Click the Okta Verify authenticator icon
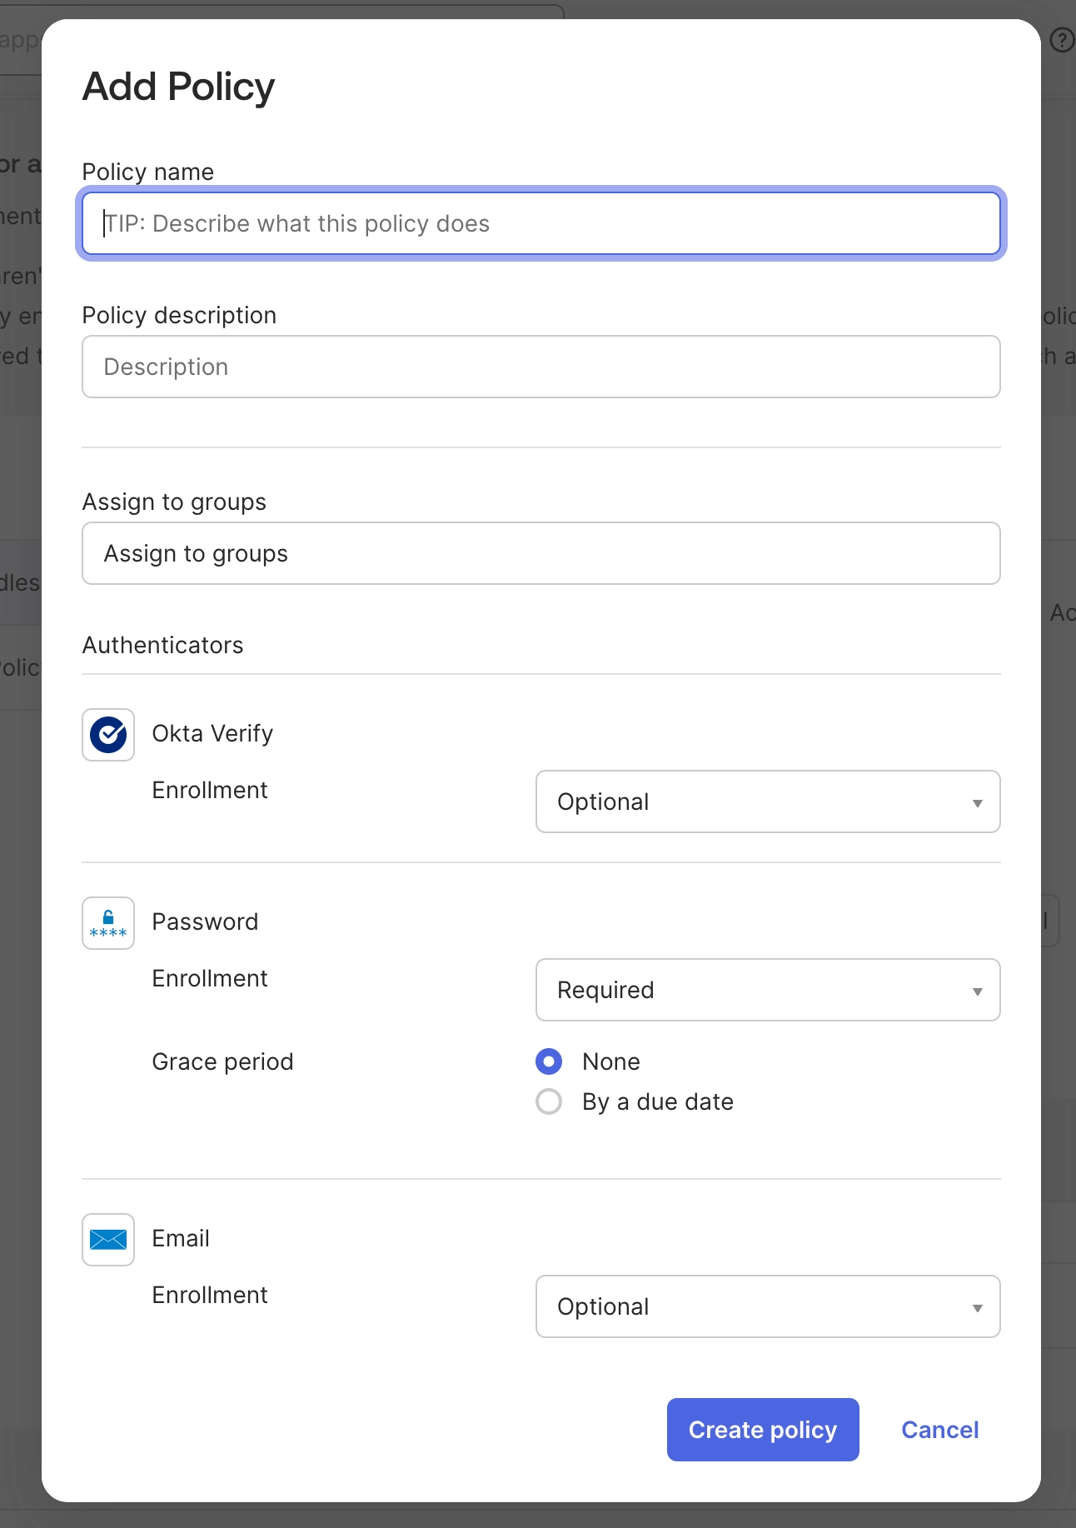 pos(108,735)
